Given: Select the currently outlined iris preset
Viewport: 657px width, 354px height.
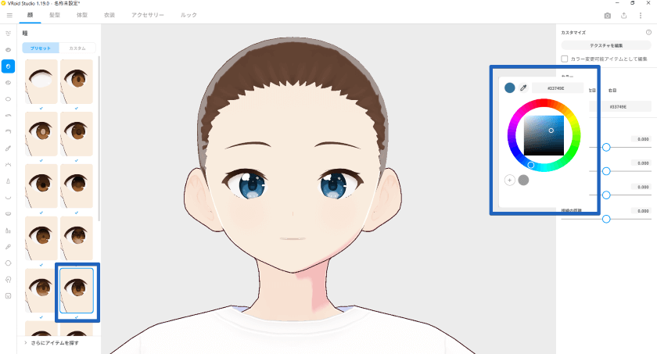Looking at the screenshot, I should pyautogui.click(x=77, y=291).
